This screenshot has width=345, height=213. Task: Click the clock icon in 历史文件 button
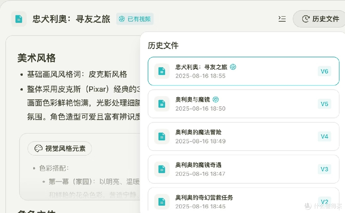pos(306,19)
